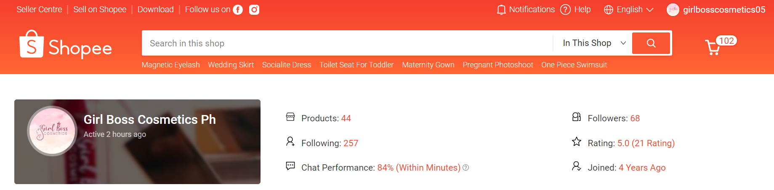Screen dimensions: 774x190
Task: Open Shopee's Instagram page icon
Action: click(x=254, y=10)
